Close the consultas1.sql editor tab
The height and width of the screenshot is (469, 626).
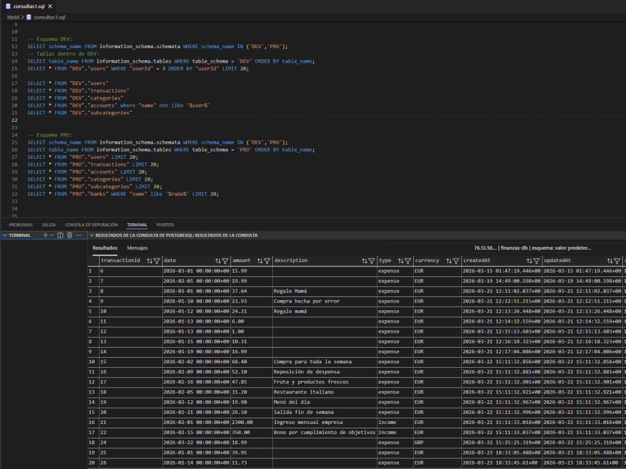click(50, 6)
